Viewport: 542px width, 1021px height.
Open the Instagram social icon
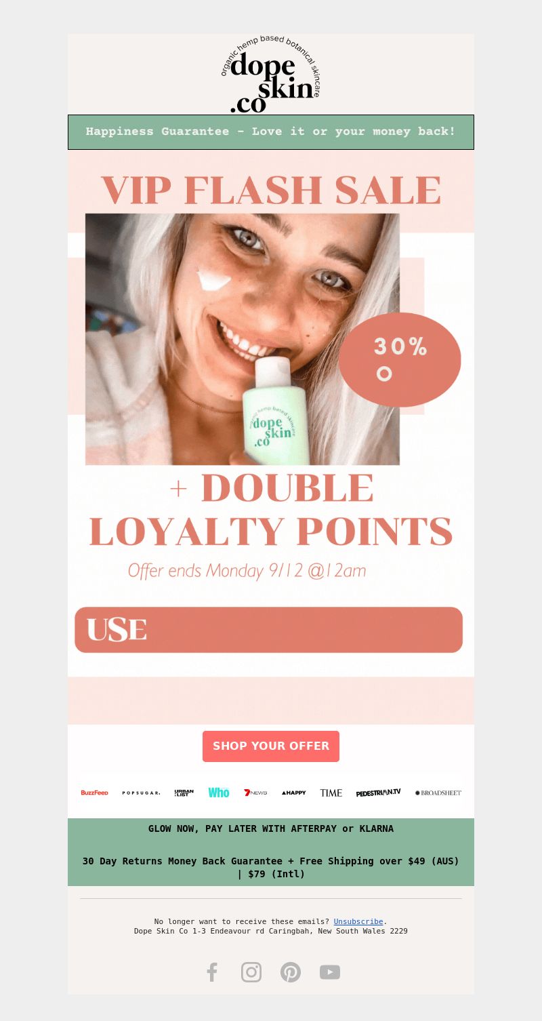tap(251, 972)
